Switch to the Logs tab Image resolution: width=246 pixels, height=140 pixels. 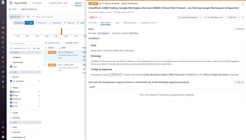(x=117, y=23)
